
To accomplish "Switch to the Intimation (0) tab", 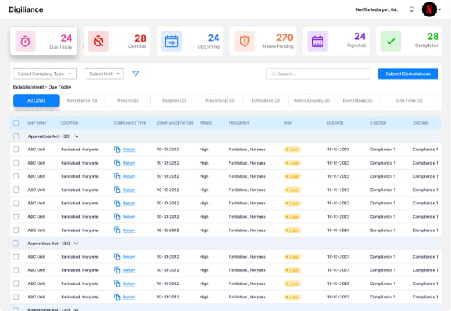I will (265, 100).
